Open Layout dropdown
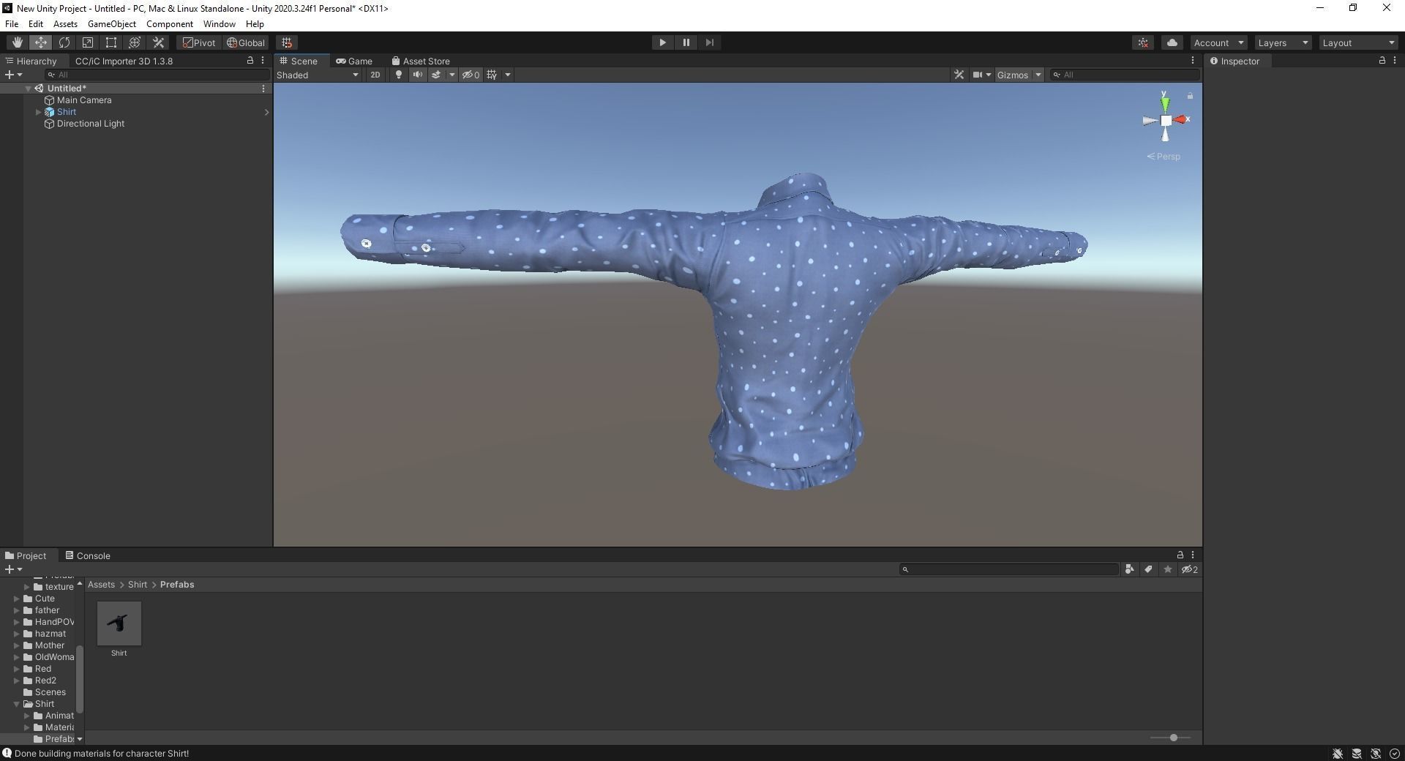 (1359, 42)
